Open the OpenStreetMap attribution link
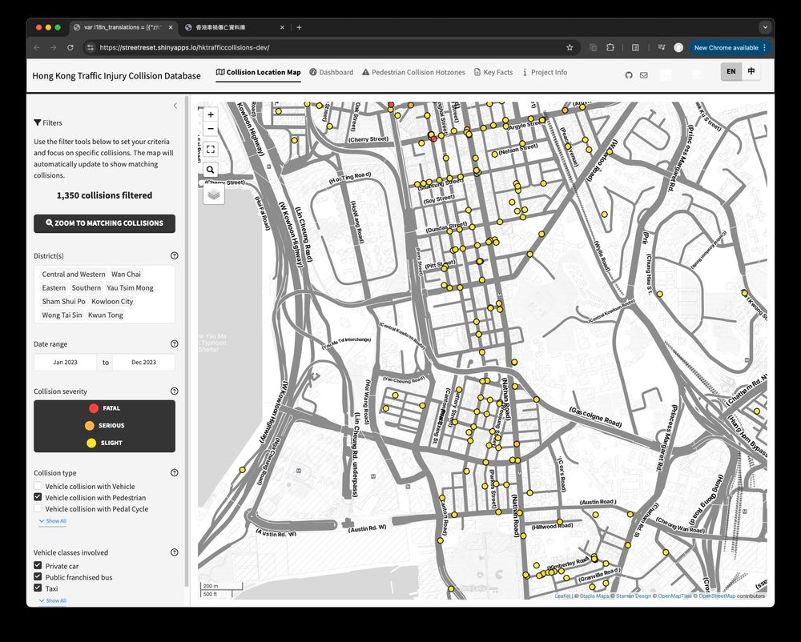Viewport: 801px width, 642px height. (717, 596)
